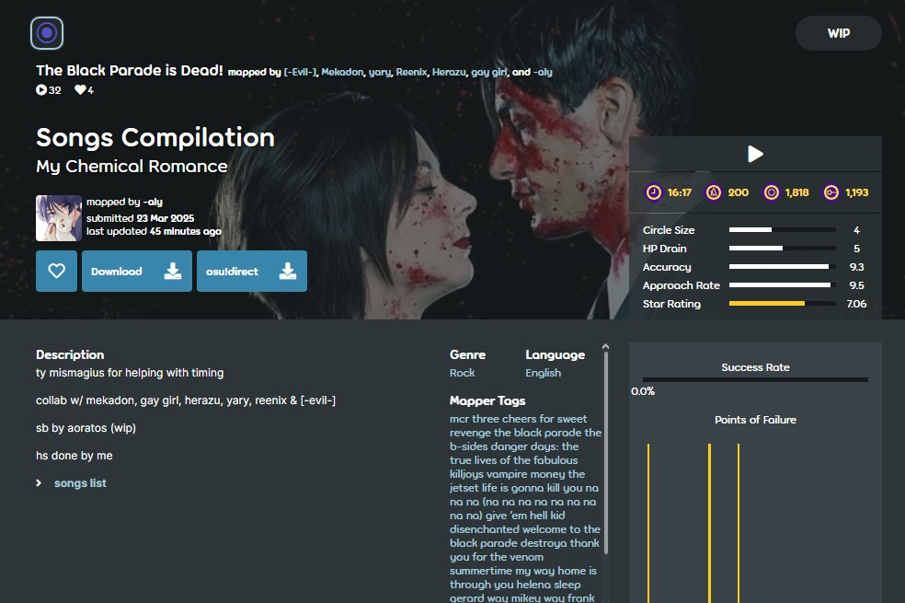The height and width of the screenshot is (603, 905).
Task: Open mapper Herazu profile link
Action: click(x=449, y=72)
